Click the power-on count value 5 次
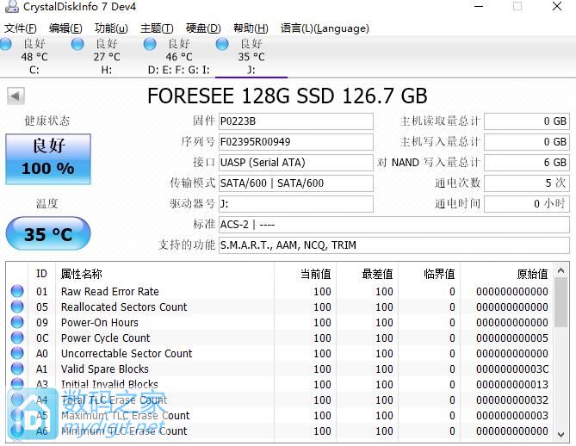 point(527,183)
